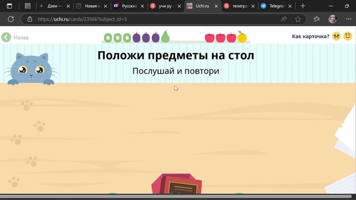
Task: Close the Telegram tab
Action: pos(290,6)
